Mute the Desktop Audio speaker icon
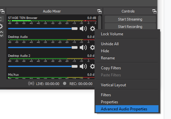The height and width of the screenshot is (119, 171). (83, 47)
